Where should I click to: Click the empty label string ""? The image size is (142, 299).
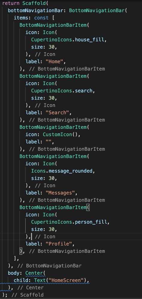[x=49, y=142]
